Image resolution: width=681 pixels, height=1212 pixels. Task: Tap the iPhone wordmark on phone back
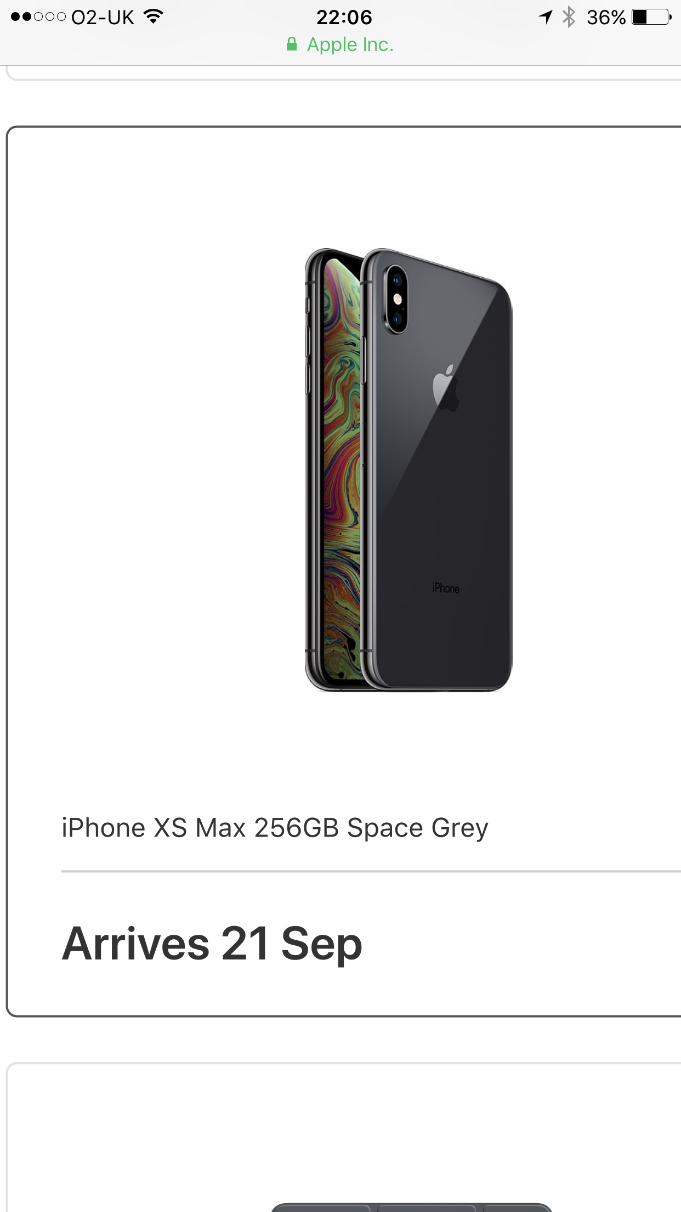[446, 588]
